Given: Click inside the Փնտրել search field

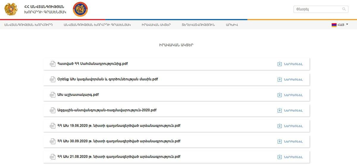Looking at the screenshot, I should [x=317, y=9].
